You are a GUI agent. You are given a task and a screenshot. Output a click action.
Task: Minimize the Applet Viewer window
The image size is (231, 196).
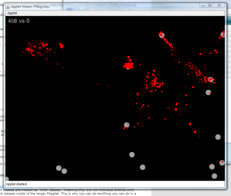point(203,6)
